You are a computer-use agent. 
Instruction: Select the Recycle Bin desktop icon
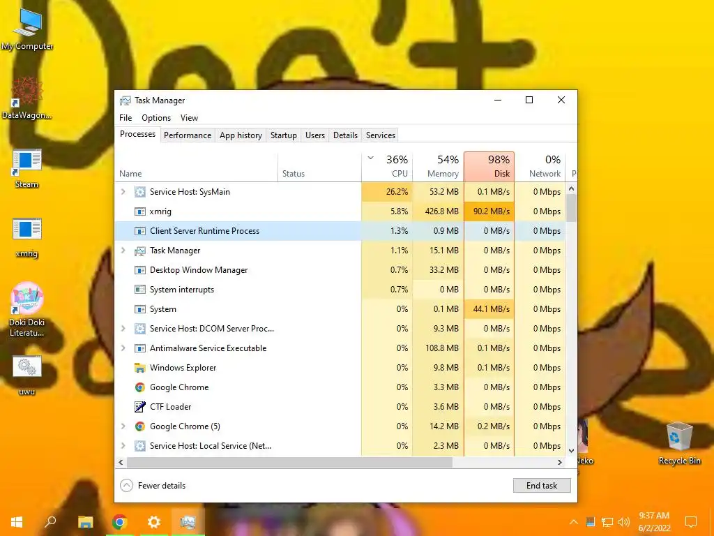pos(679,443)
